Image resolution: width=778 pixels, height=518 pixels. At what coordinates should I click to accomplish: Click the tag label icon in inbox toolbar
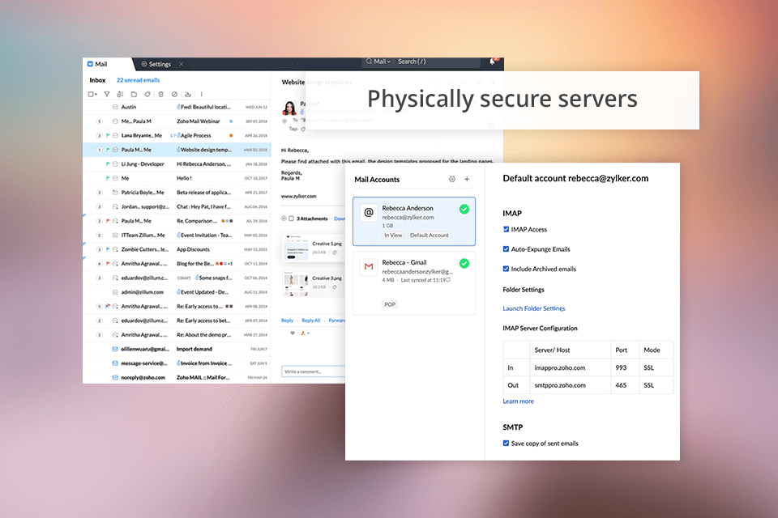(x=147, y=94)
